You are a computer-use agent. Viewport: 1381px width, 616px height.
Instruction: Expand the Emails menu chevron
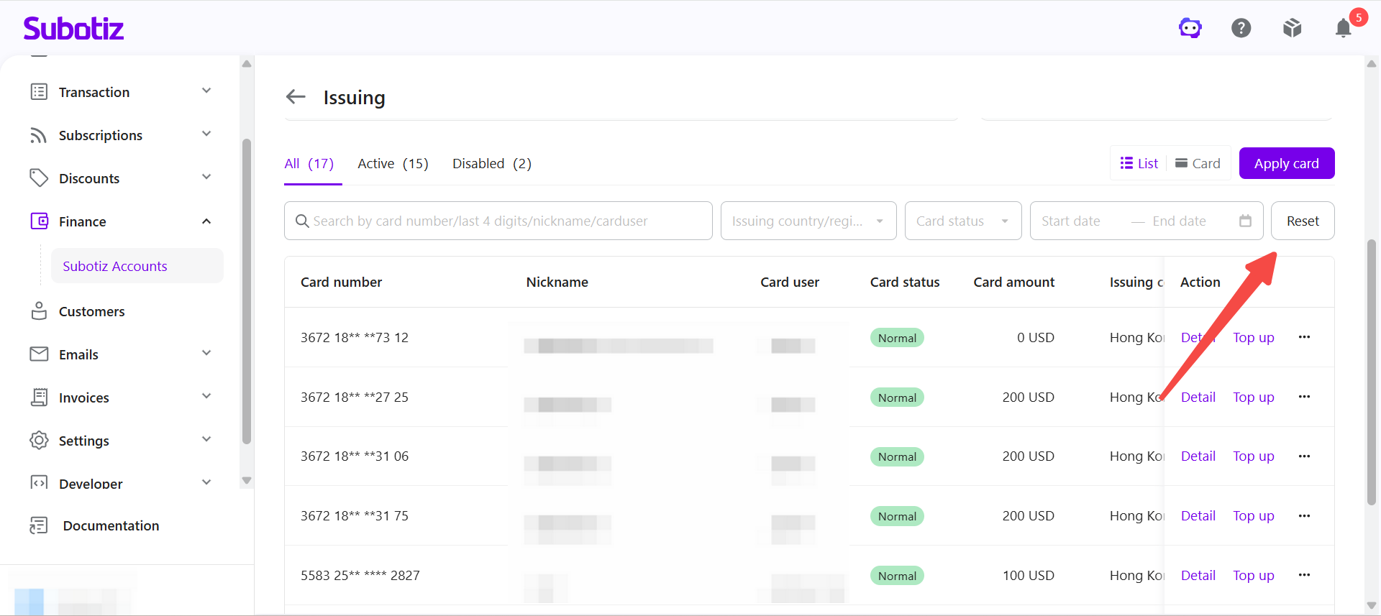(206, 354)
